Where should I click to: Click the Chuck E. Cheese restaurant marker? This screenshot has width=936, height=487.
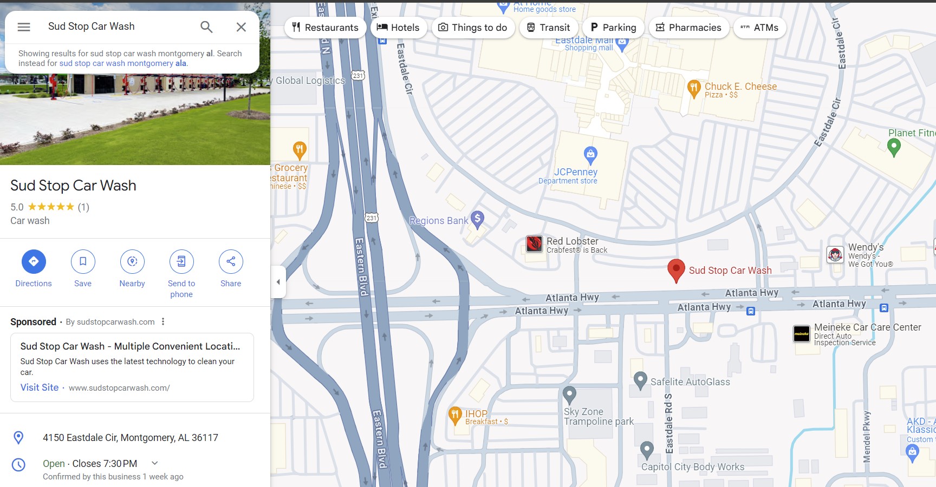click(x=694, y=88)
